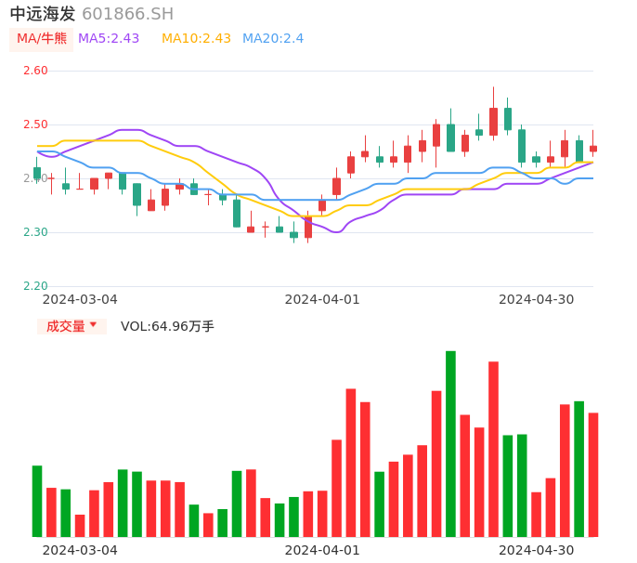Click the 2024-04-01 date under the price chart
The image size is (637, 563).
pos(321,299)
